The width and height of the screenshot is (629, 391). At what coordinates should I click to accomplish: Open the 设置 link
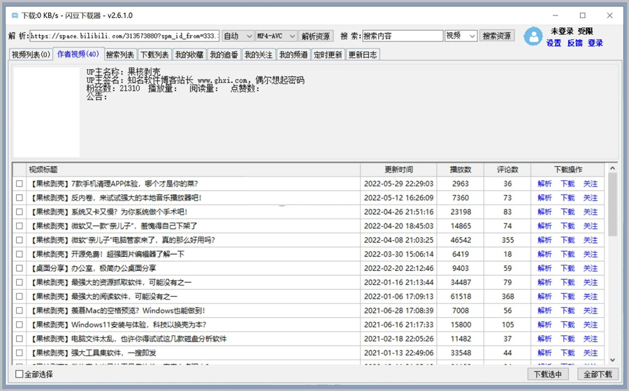coord(554,43)
